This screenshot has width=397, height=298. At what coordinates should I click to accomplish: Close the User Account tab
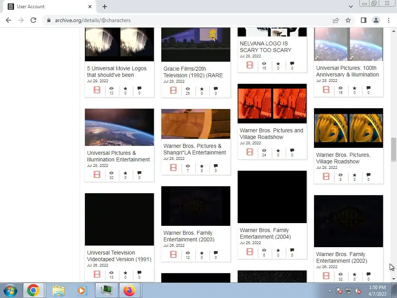click(x=90, y=7)
